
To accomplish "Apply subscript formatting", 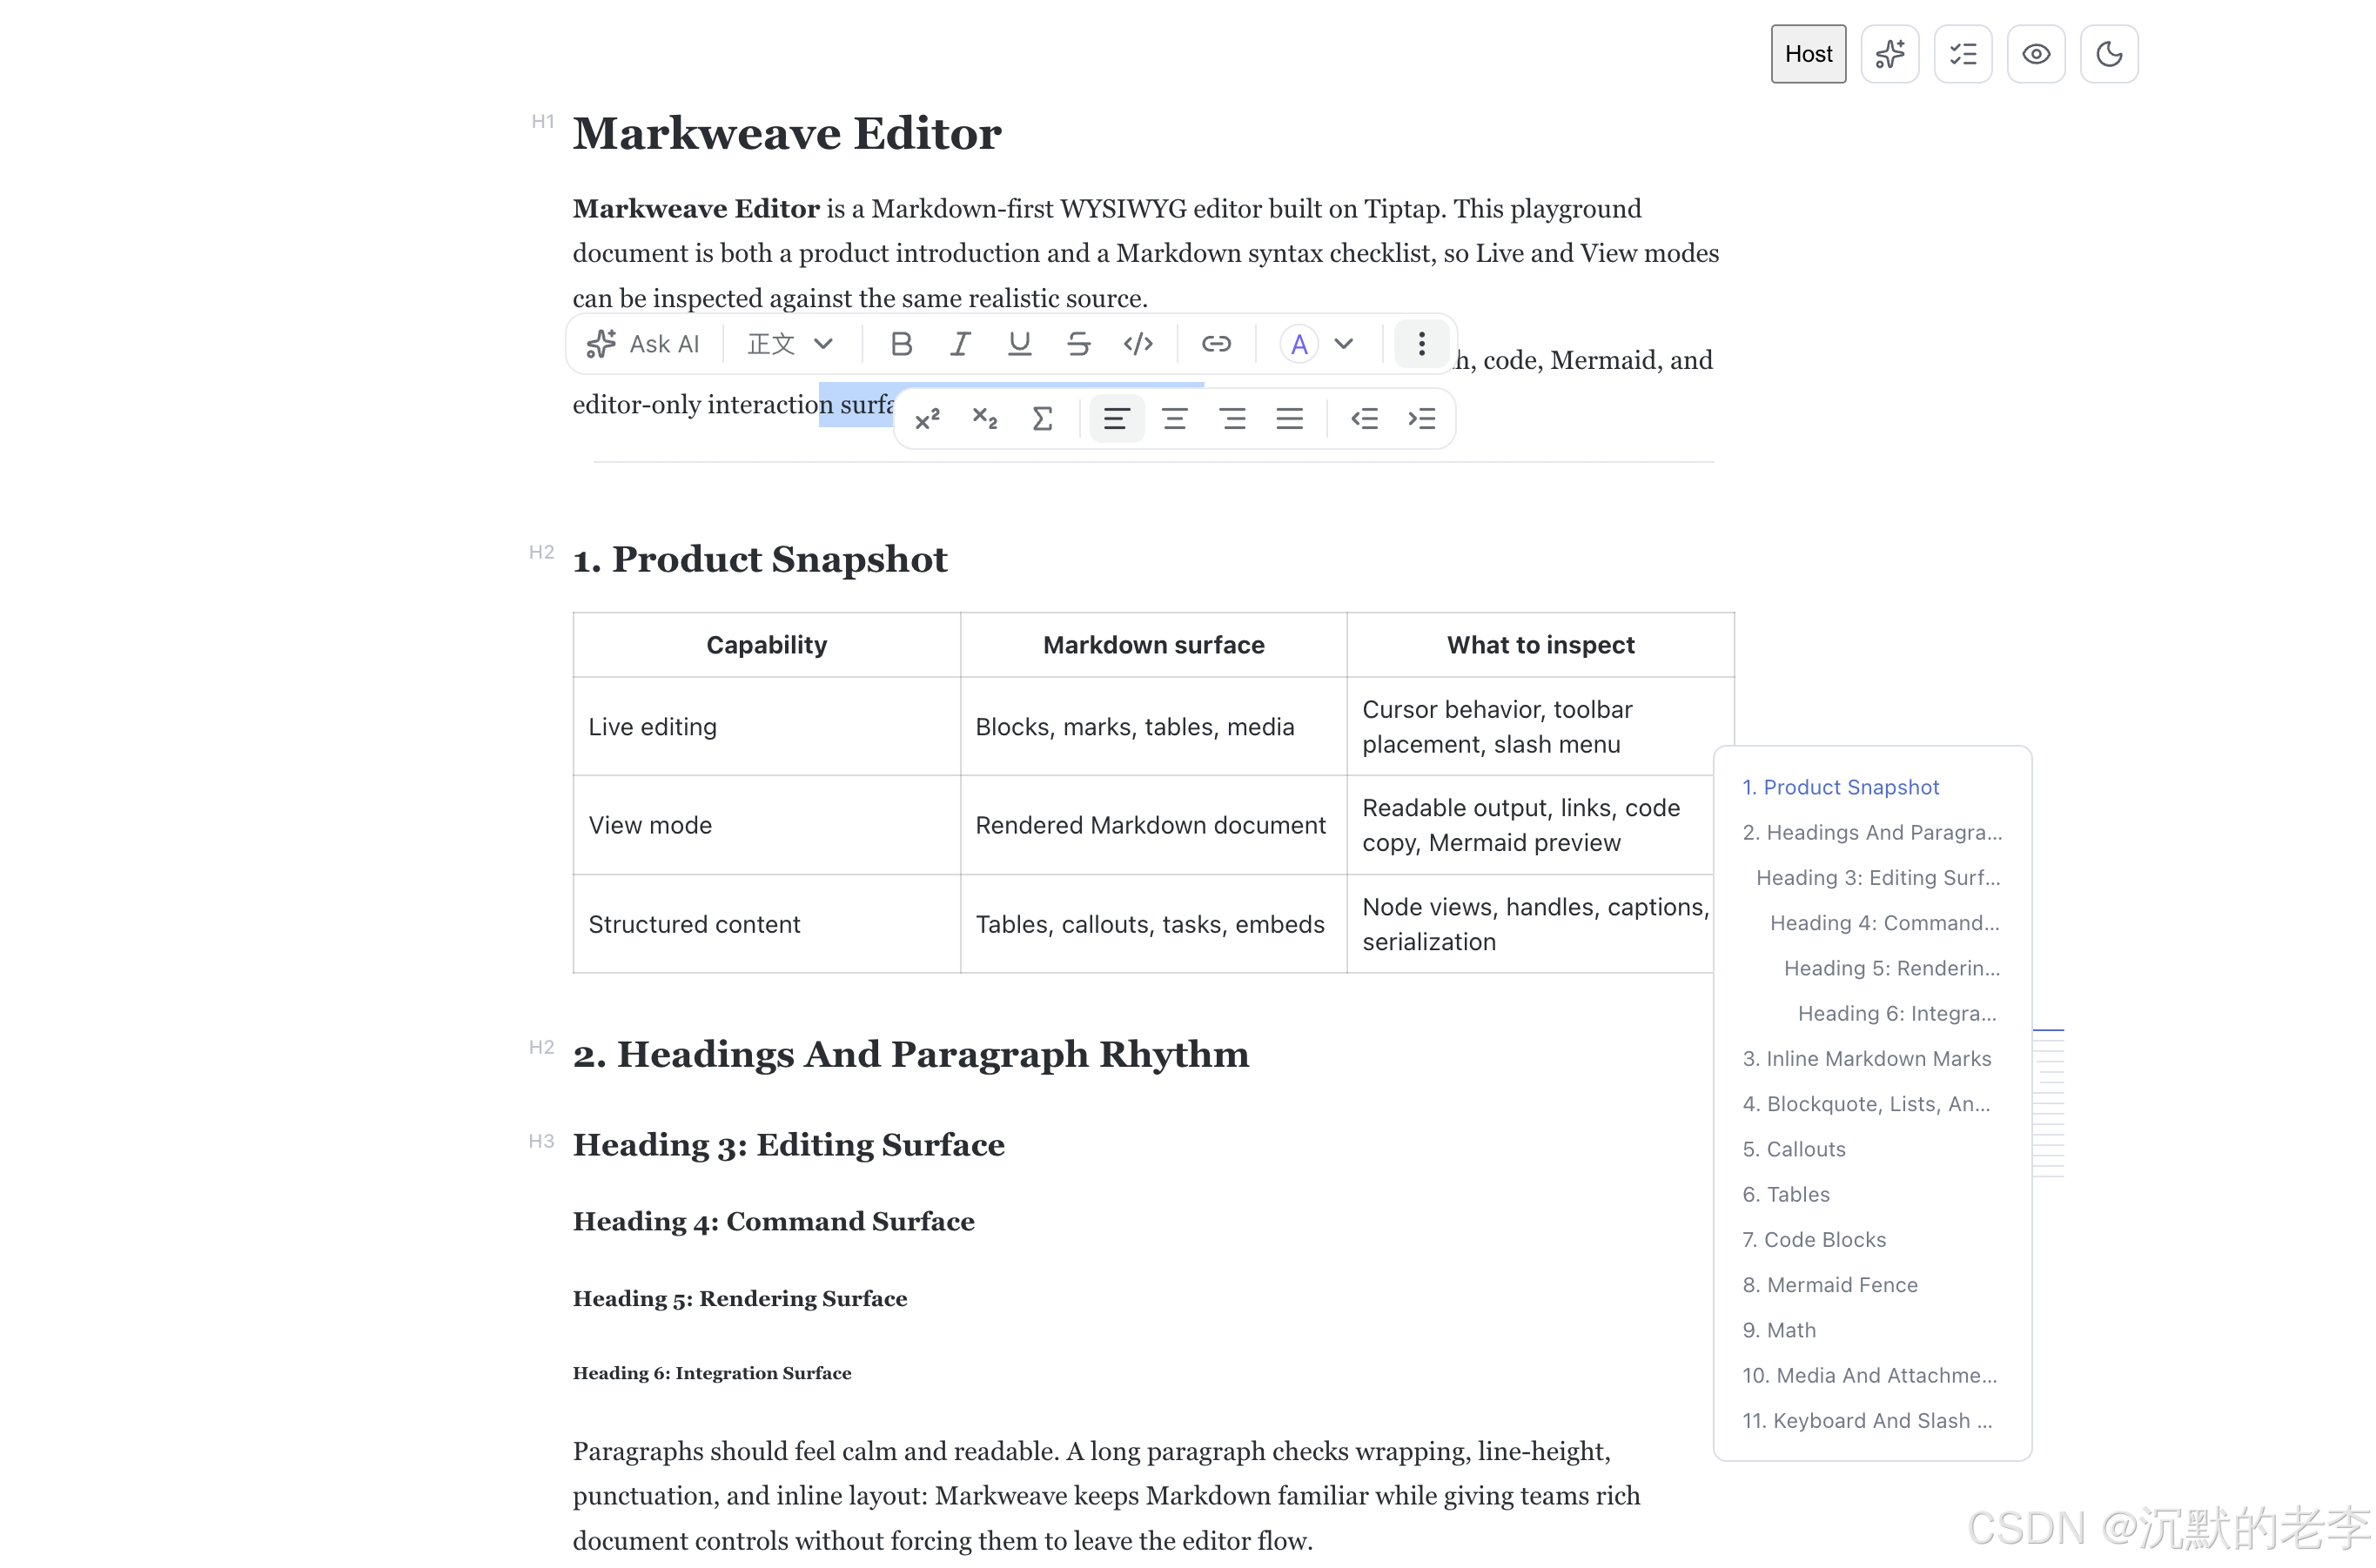I will [985, 418].
